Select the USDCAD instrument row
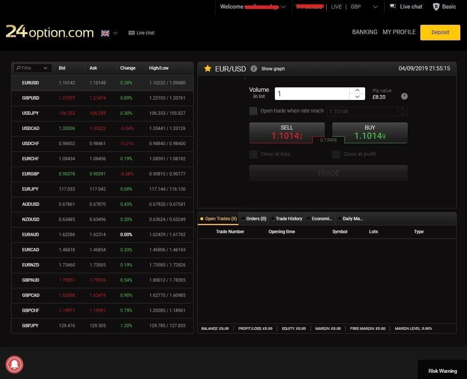This screenshot has height=379, width=467. [x=102, y=128]
